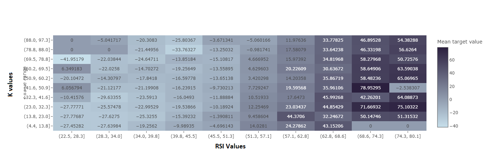
Task: Click the cell with value −2.538307
Action: click(x=408, y=88)
